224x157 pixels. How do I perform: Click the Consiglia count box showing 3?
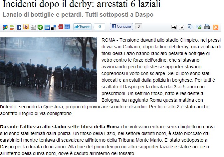pos(138,26)
